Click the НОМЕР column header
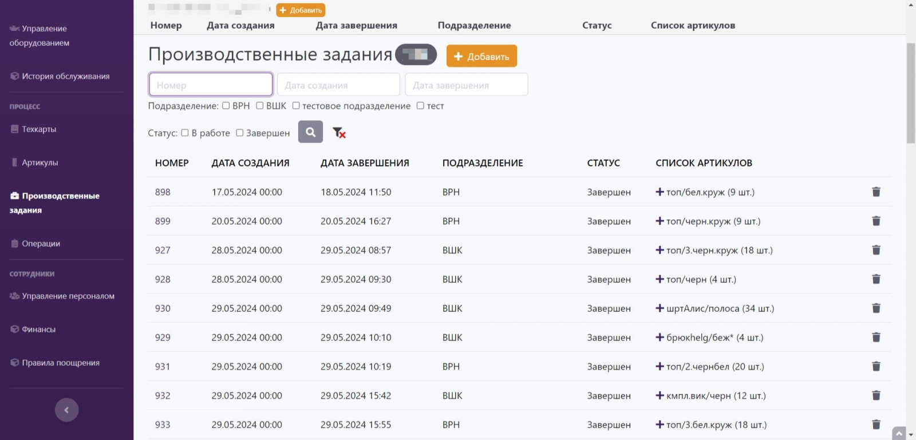The image size is (916, 440). (172, 163)
